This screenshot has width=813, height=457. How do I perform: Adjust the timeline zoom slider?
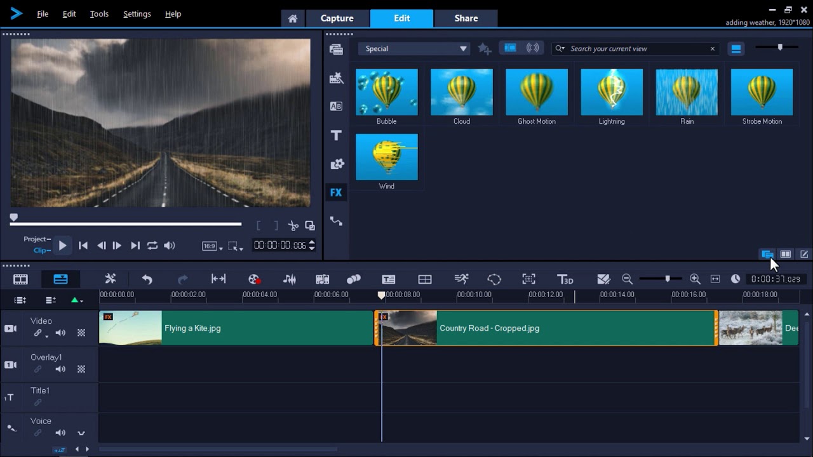click(661, 279)
